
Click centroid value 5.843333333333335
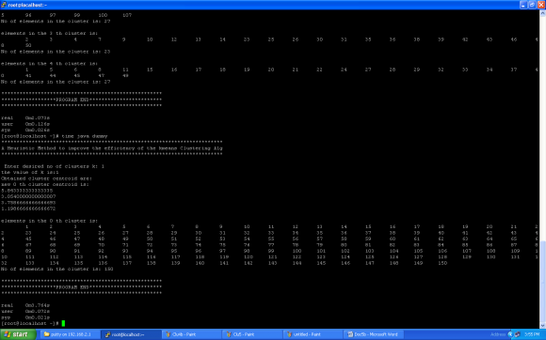click(26, 191)
